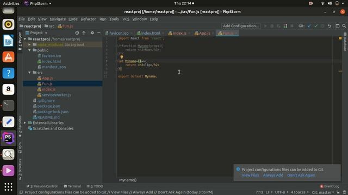Open the Navigate menu
The height and width of the screenshot is (195, 348).
[x=58, y=19]
